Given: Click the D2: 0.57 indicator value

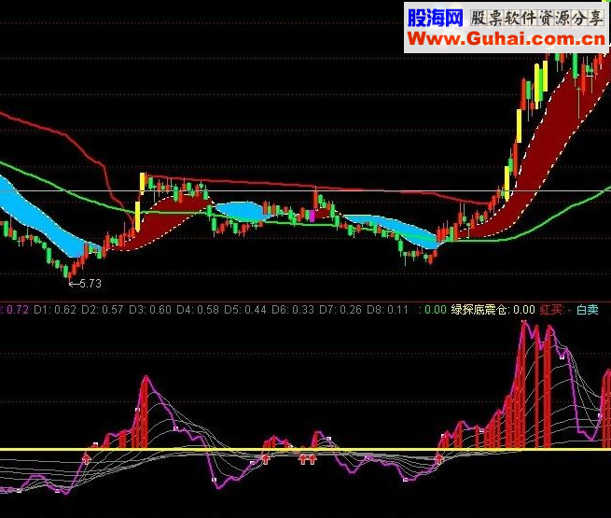Looking at the screenshot, I should click(x=103, y=310).
